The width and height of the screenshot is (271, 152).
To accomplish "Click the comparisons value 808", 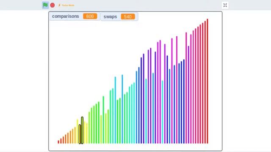I will coord(90,16).
